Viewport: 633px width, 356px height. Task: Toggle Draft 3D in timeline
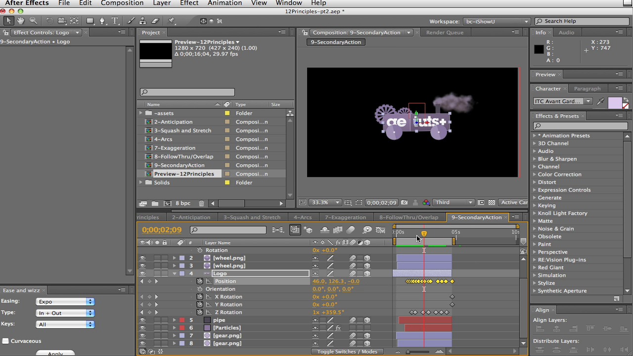click(x=308, y=230)
